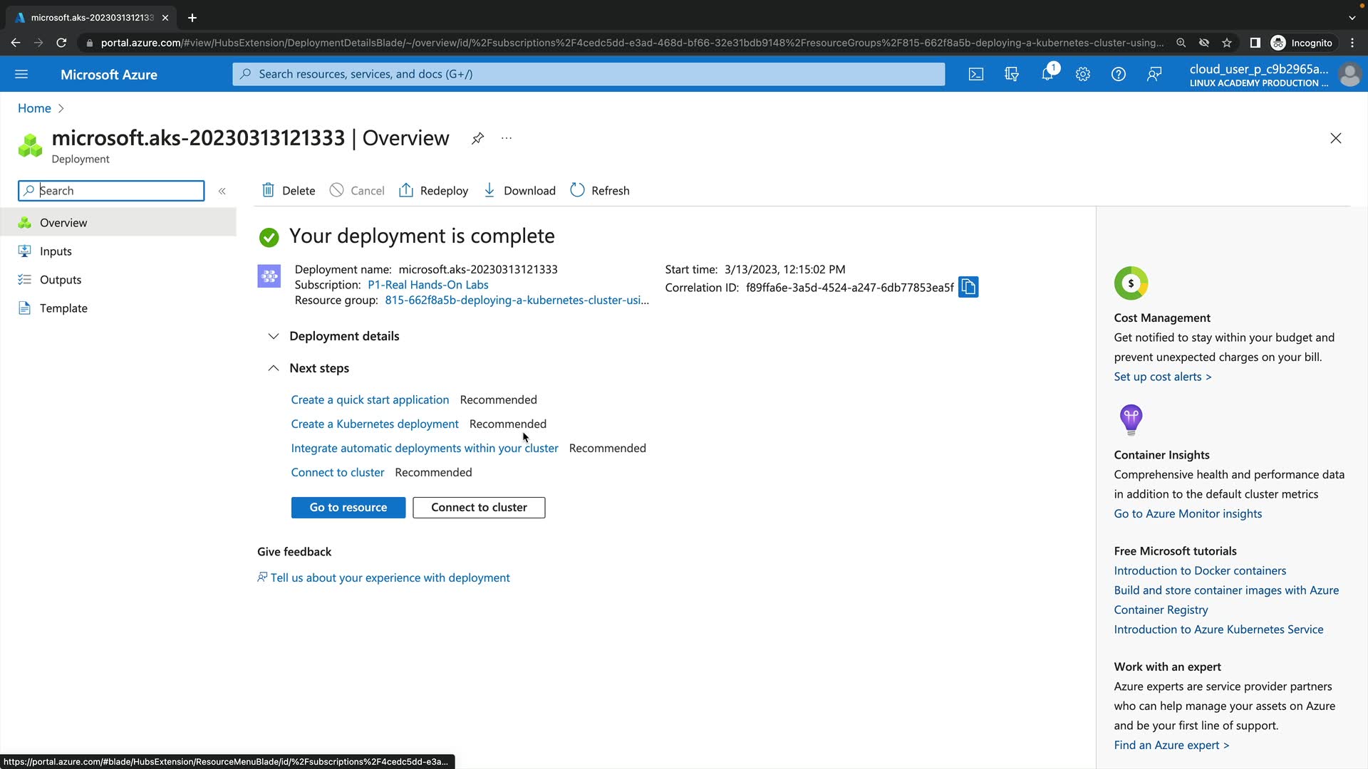The image size is (1368, 769).
Task: Open the directories and subscriptions filter icon
Action: tap(1012, 74)
